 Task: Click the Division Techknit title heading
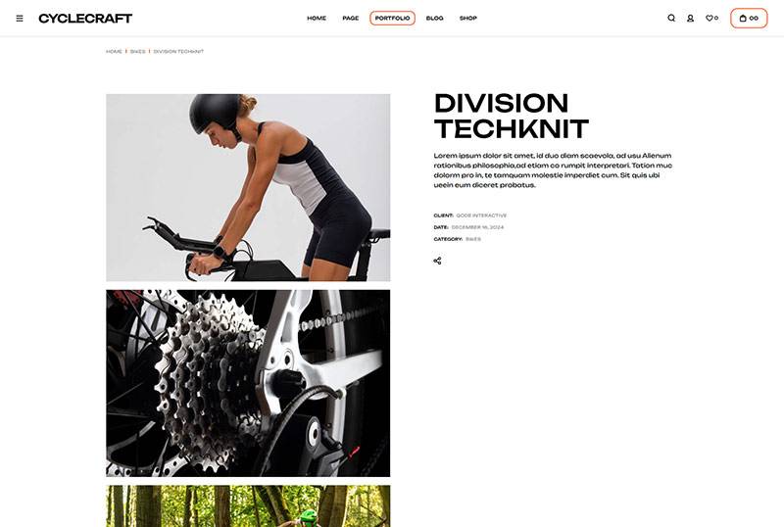[511, 116]
